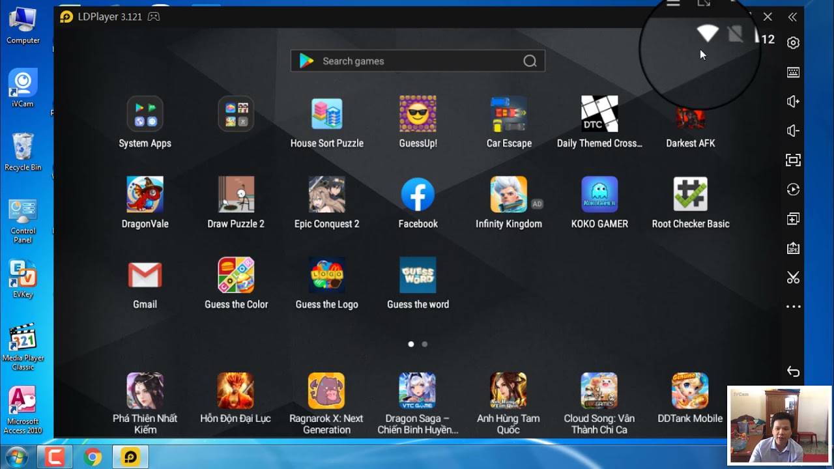Open multi-instance manager in sidebar
The width and height of the screenshot is (834, 469).
(x=793, y=219)
